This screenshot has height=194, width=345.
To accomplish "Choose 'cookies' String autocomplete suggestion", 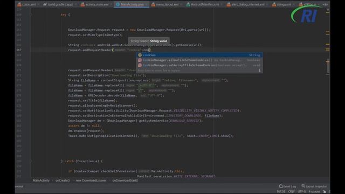I will coord(199,55).
